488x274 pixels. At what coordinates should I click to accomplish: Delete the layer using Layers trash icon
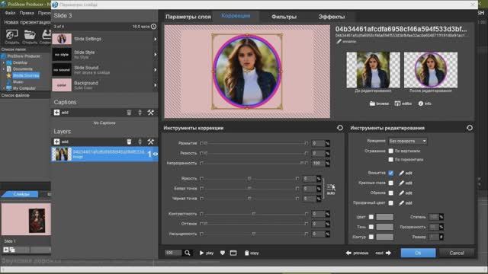tap(129, 142)
